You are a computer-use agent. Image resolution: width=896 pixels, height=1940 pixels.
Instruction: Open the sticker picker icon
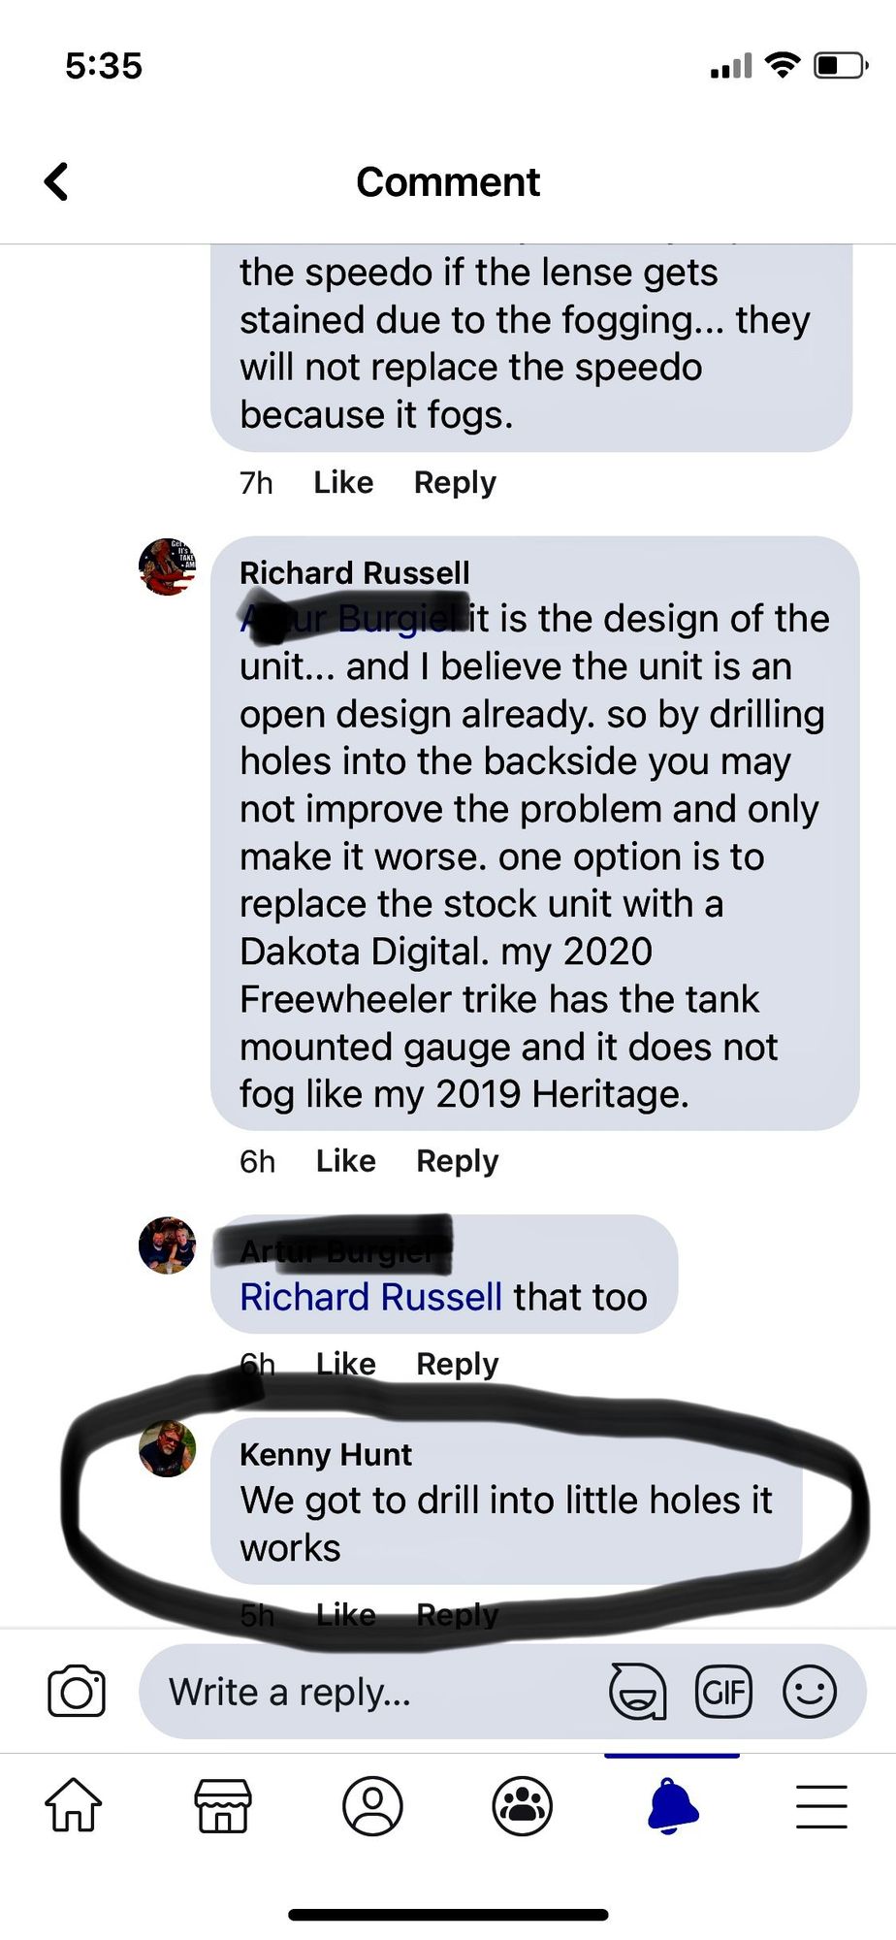pyautogui.click(x=637, y=1692)
